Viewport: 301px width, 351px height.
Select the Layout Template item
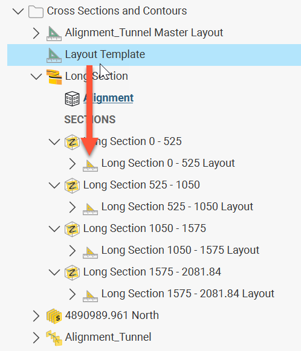tap(154, 55)
